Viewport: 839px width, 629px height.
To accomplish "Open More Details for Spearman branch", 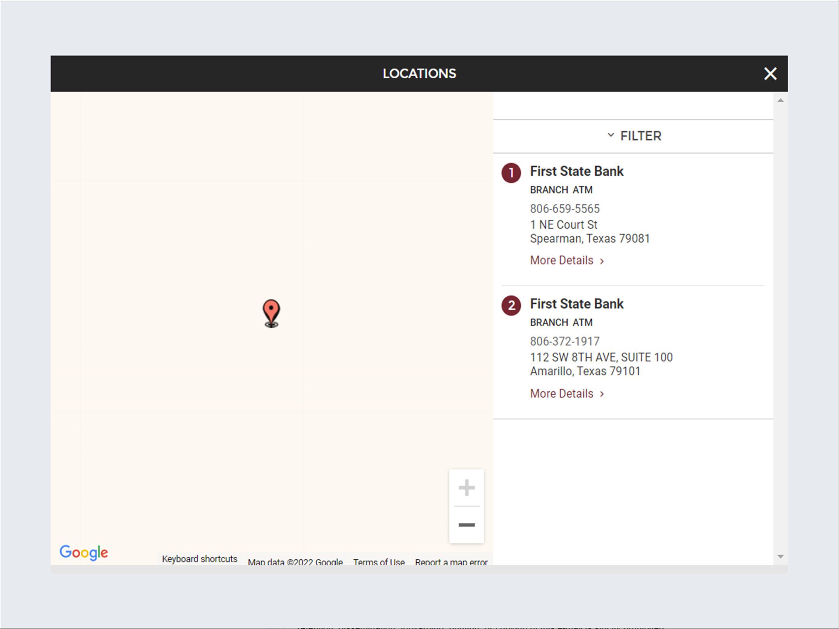I will (567, 260).
